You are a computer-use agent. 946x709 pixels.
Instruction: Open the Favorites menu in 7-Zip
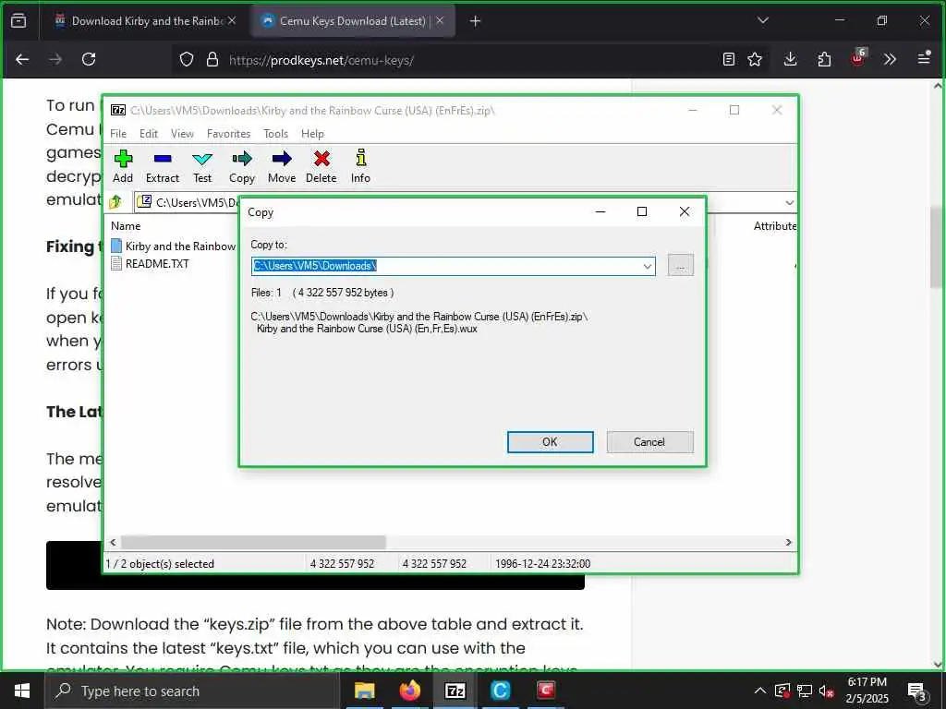tap(229, 134)
